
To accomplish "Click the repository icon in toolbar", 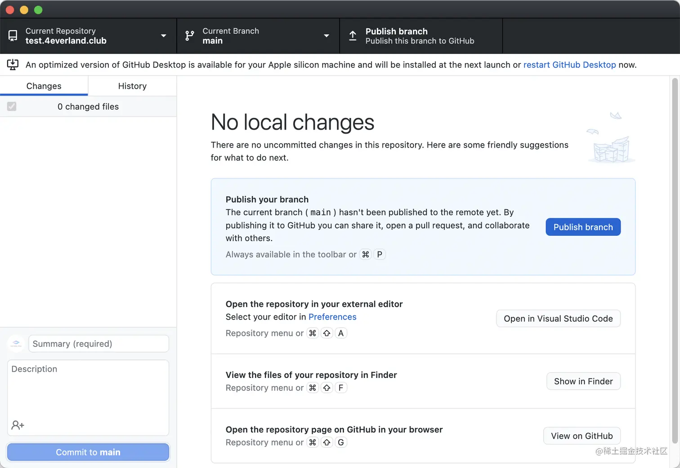I will (13, 36).
